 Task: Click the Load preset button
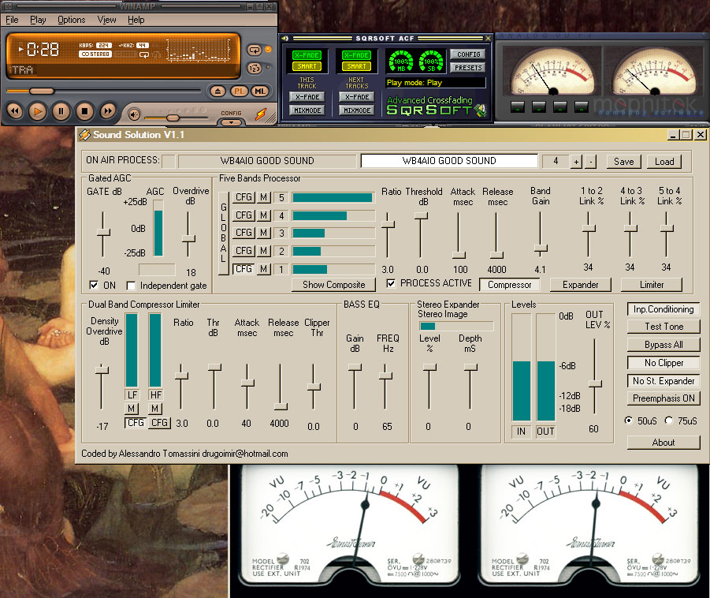[x=664, y=162]
